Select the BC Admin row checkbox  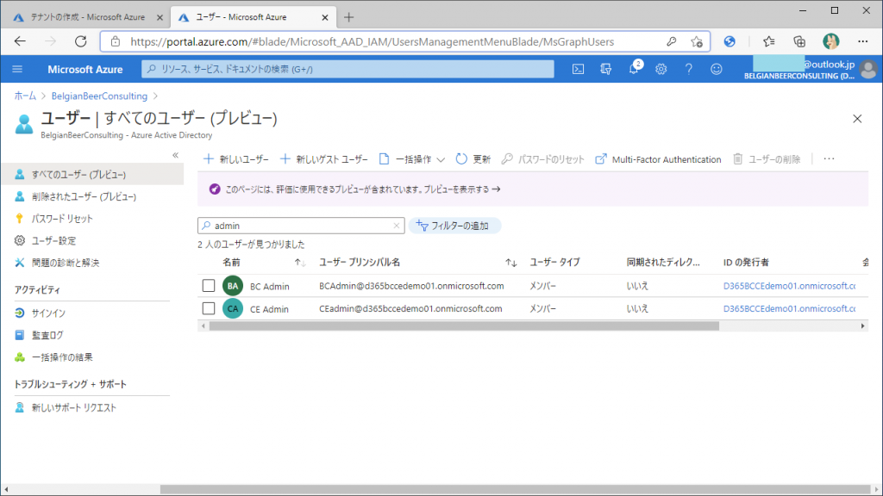[x=209, y=286]
